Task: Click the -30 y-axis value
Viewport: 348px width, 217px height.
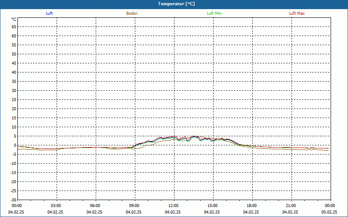Action: pos(13,200)
